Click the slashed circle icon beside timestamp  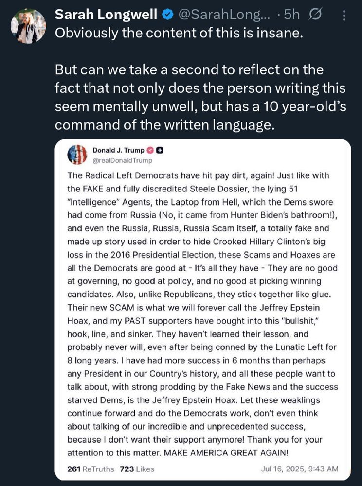click(x=315, y=14)
